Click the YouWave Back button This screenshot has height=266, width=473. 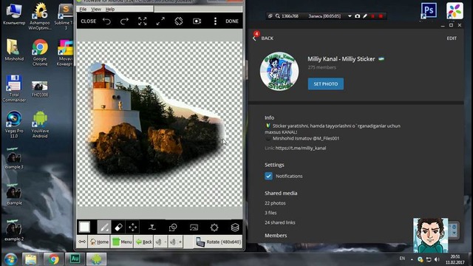[143, 242]
